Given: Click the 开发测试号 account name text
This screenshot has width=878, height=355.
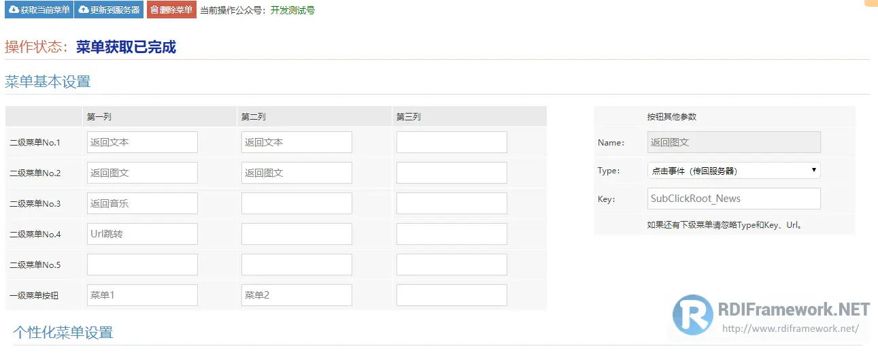Looking at the screenshot, I should pyautogui.click(x=292, y=11).
